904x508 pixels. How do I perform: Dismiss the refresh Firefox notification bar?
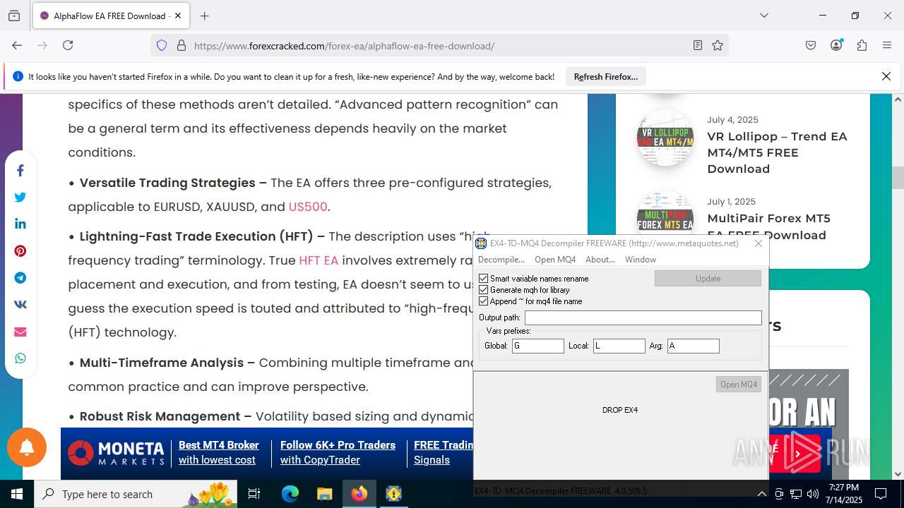[886, 76]
